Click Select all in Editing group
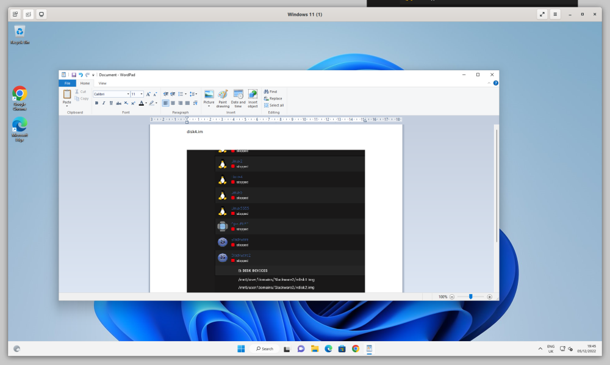Viewport: 610px width, 365px height. tap(274, 106)
